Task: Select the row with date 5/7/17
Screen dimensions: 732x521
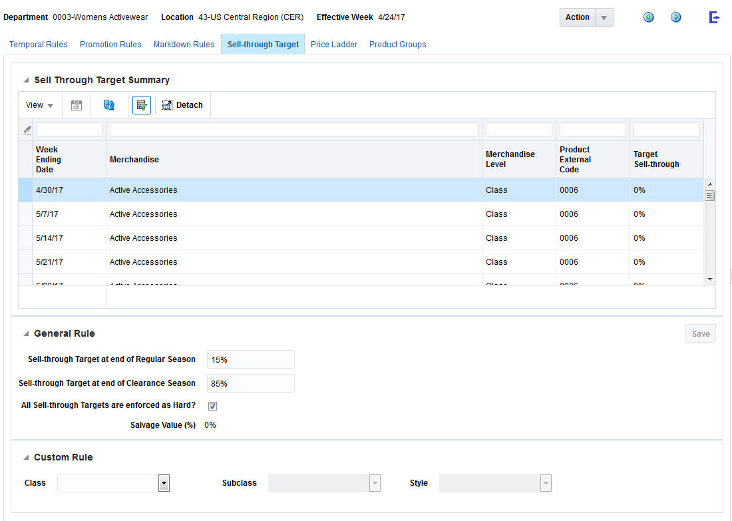Action: pyautogui.click(x=361, y=214)
